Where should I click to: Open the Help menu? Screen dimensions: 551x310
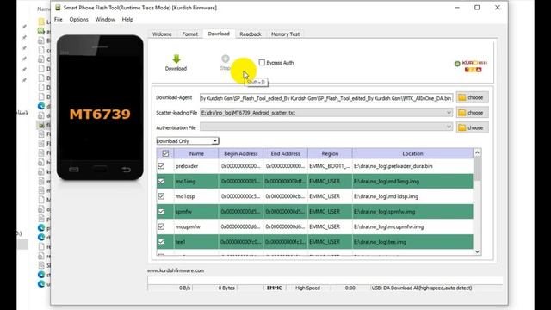pos(127,19)
